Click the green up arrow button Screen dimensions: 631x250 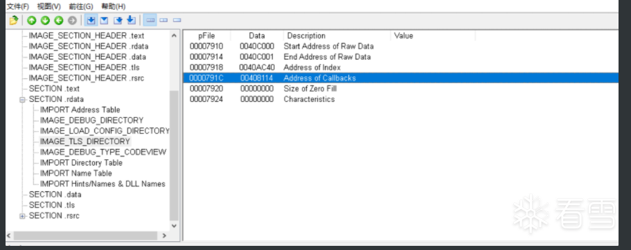point(32,20)
